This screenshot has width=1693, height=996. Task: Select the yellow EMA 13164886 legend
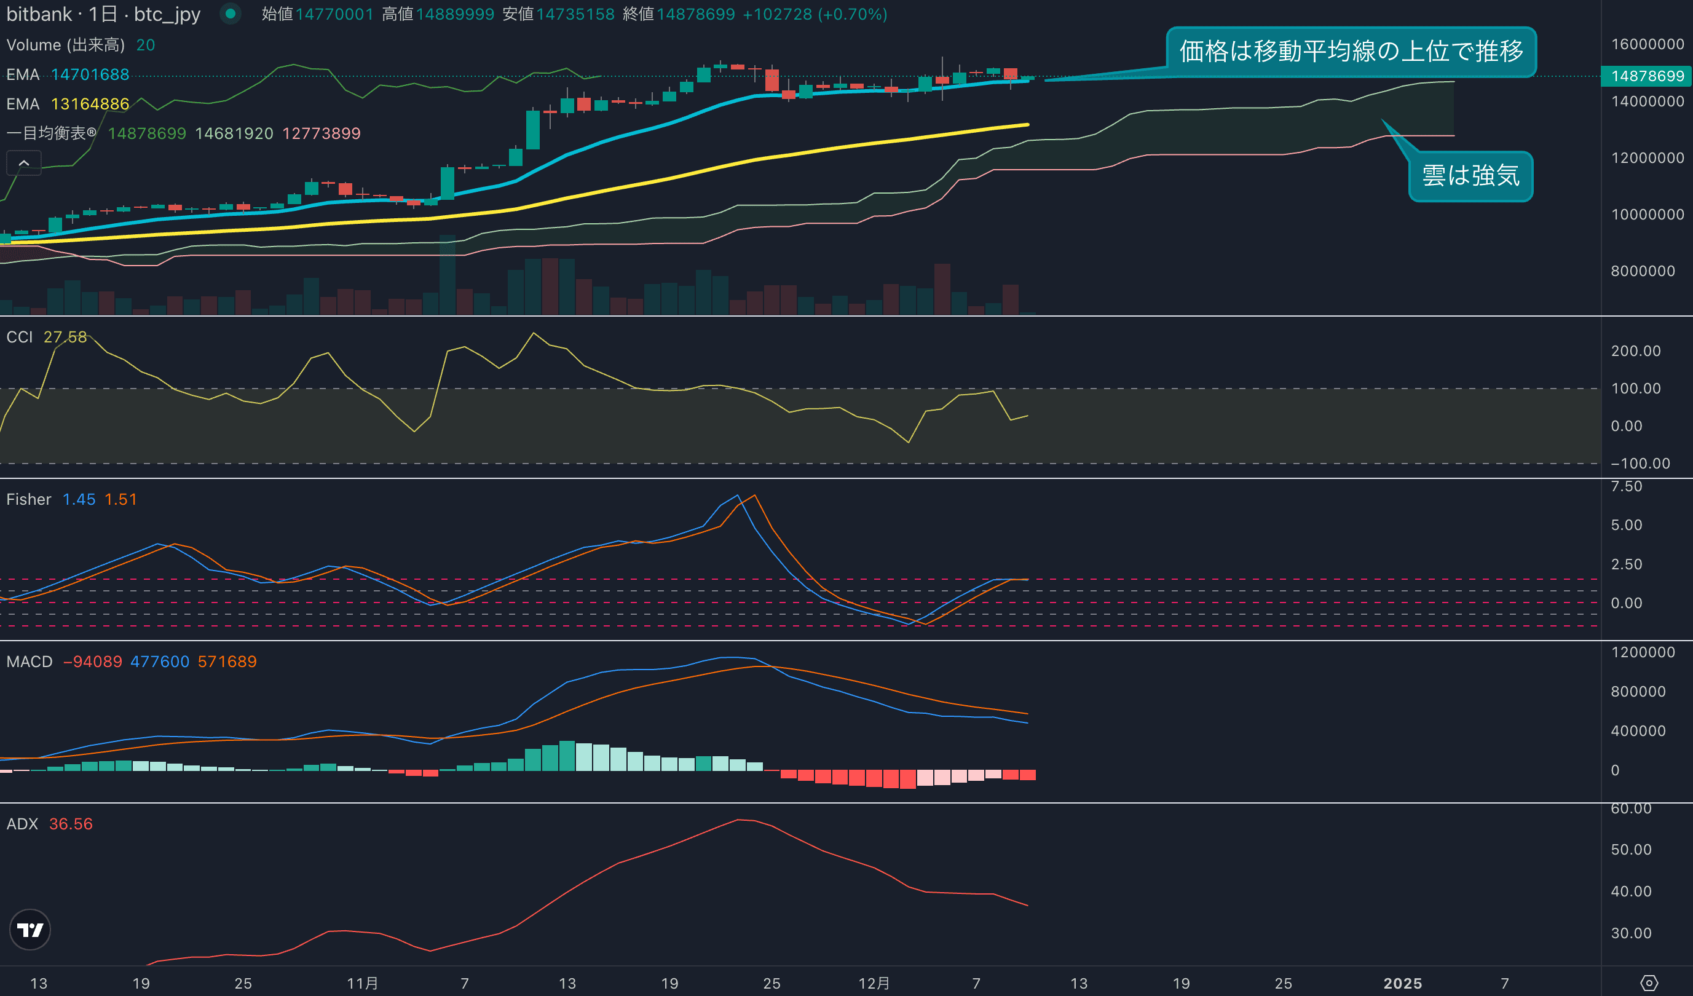coord(67,104)
